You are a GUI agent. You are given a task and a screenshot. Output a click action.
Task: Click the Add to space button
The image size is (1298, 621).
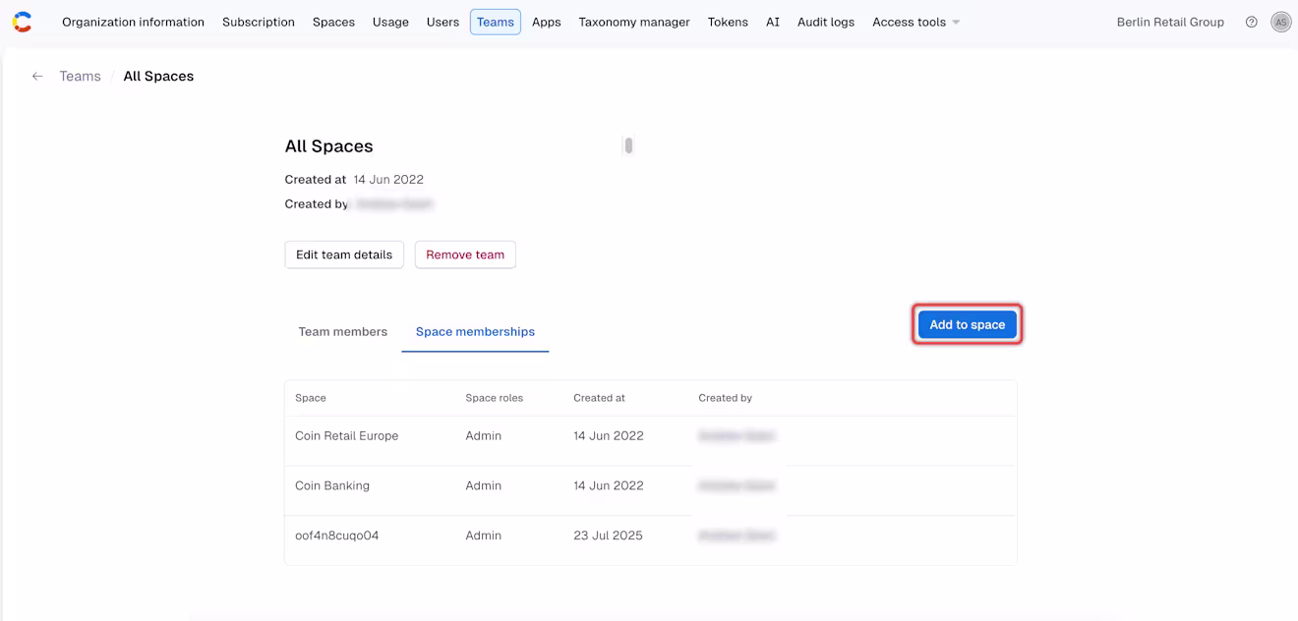point(968,324)
